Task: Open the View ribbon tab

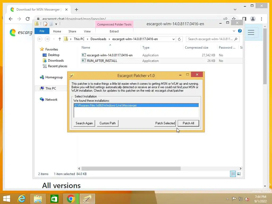Action: pyautogui.click(x=87, y=31)
